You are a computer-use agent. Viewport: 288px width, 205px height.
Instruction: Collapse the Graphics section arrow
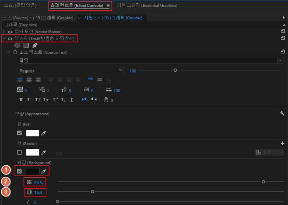(284, 25)
